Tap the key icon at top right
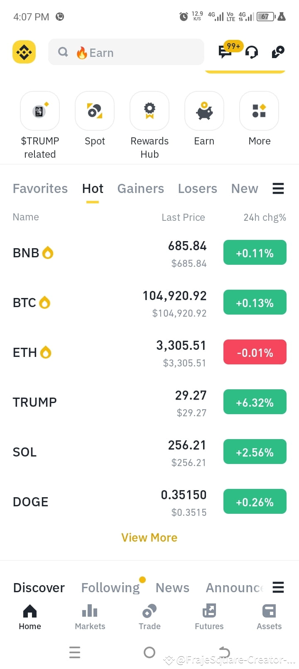The height and width of the screenshot is (669, 299). click(x=278, y=52)
